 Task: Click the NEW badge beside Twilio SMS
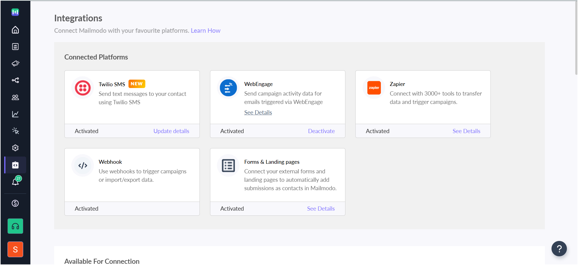(137, 84)
